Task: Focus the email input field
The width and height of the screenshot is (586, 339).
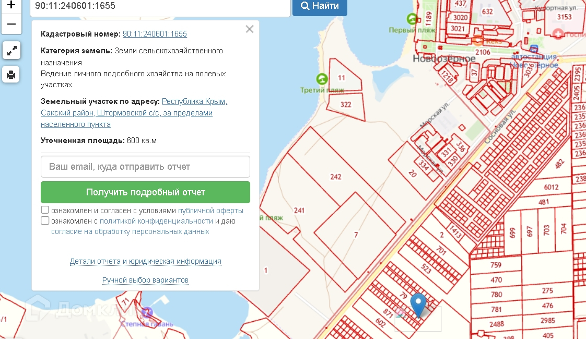Action: point(145,167)
